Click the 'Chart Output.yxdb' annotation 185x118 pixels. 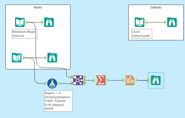click(x=142, y=34)
